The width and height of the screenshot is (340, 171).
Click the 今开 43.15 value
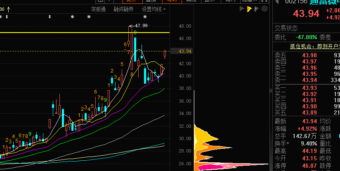[309, 159]
